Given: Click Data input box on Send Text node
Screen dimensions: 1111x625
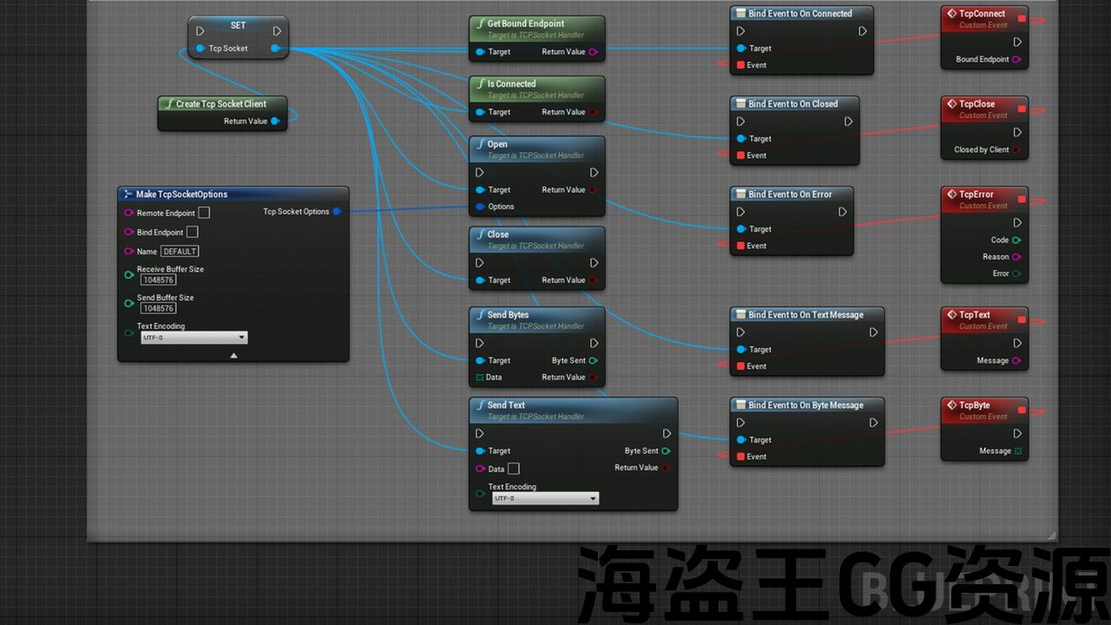Looking at the screenshot, I should point(514,469).
